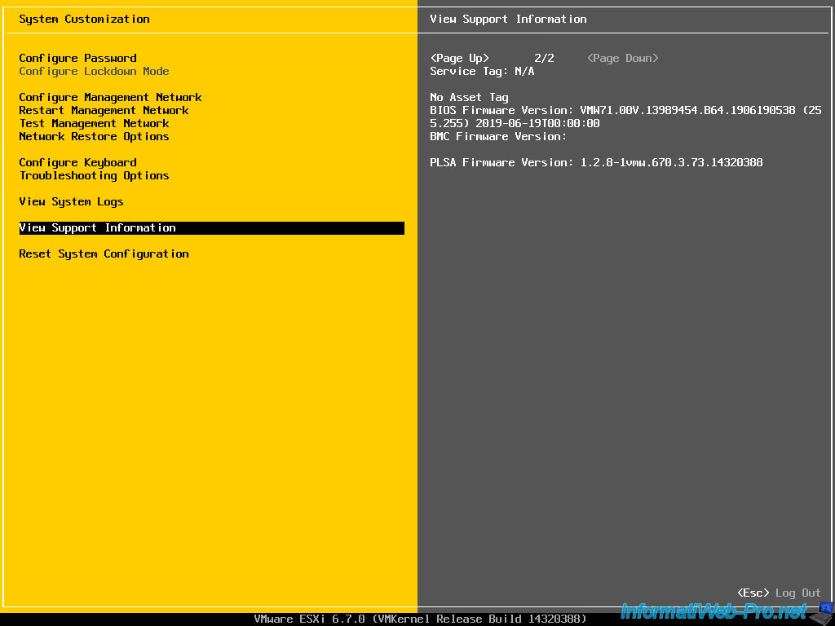Click the greyed <Page Down> control
The height and width of the screenshot is (626, 835).
tap(622, 58)
